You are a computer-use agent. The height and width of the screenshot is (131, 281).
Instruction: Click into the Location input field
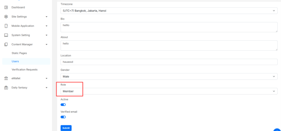[169, 62]
